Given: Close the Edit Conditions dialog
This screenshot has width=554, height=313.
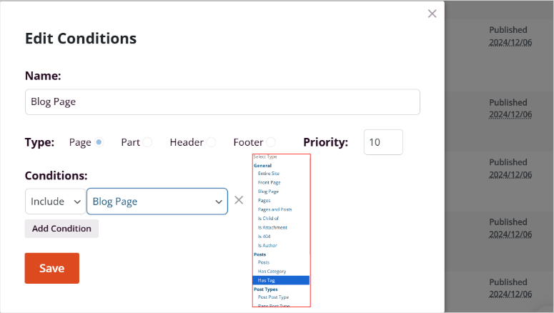Looking at the screenshot, I should pyautogui.click(x=432, y=14).
